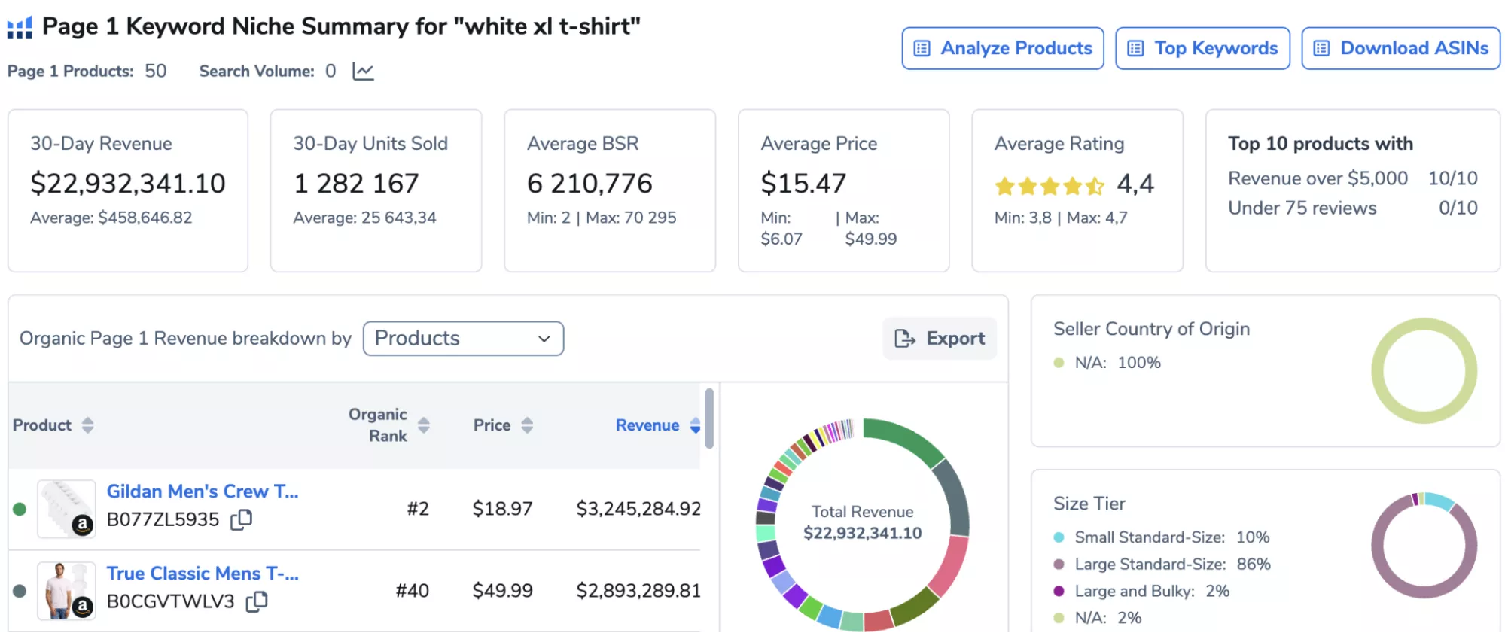The image size is (1505, 633).
Task: Open the True Classic Mens T-... product link
Action: 203,574
